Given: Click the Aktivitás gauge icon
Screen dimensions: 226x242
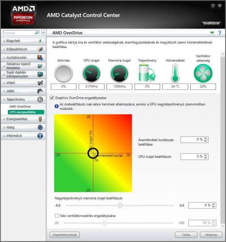Looking at the screenshot, I should (x=63, y=73).
